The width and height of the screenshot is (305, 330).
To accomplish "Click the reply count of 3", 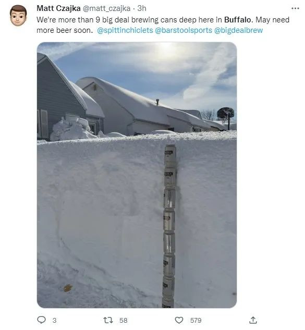I will point(54,320).
